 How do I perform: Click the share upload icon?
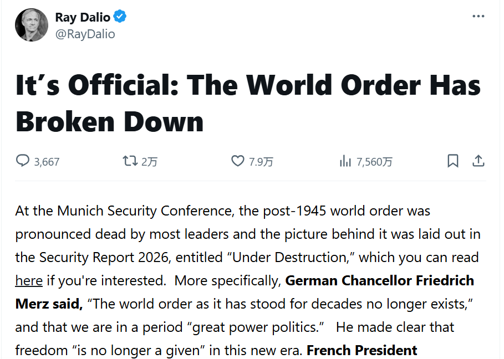pyautogui.click(x=478, y=161)
